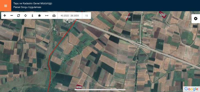This screenshot has width=200, height=92.
Task: Locate position with the crosshair icon
Action: click(x=25, y=15)
